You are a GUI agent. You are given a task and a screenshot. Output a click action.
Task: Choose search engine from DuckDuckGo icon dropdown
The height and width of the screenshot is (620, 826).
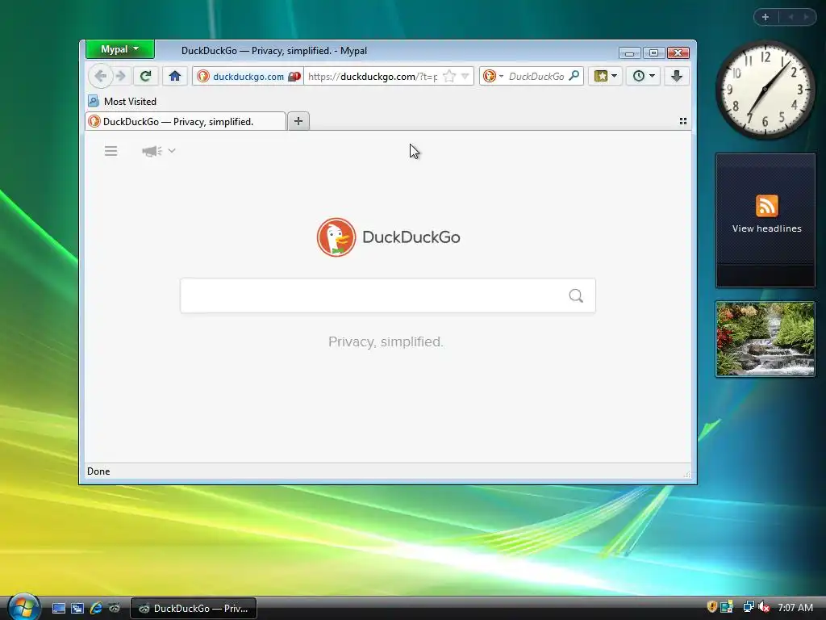[494, 77]
